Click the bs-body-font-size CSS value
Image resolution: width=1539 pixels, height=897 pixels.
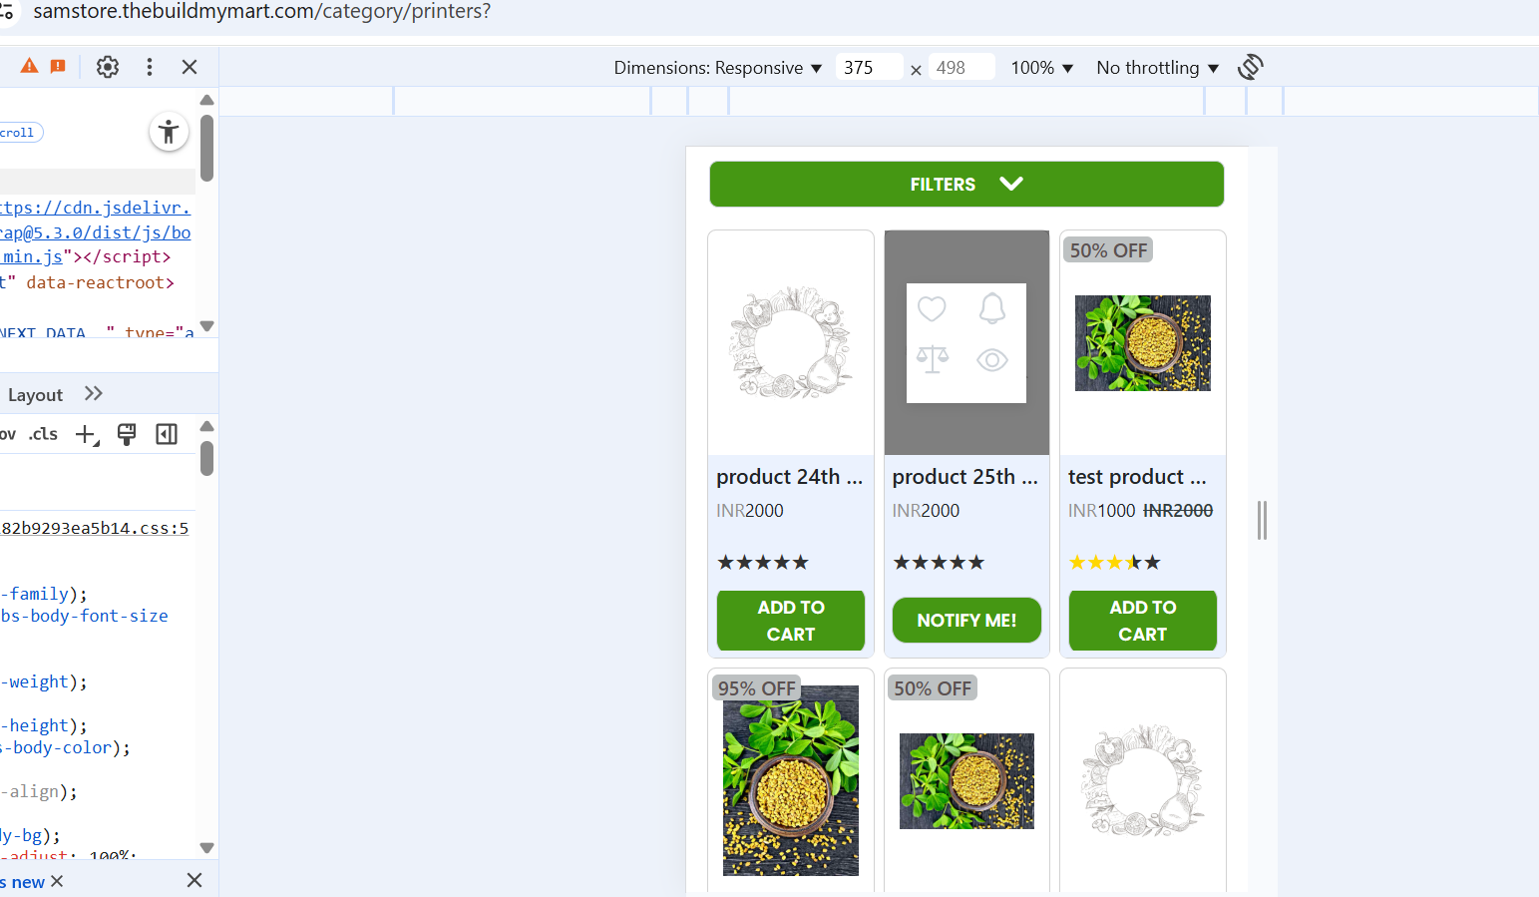pyautogui.click(x=85, y=616)
